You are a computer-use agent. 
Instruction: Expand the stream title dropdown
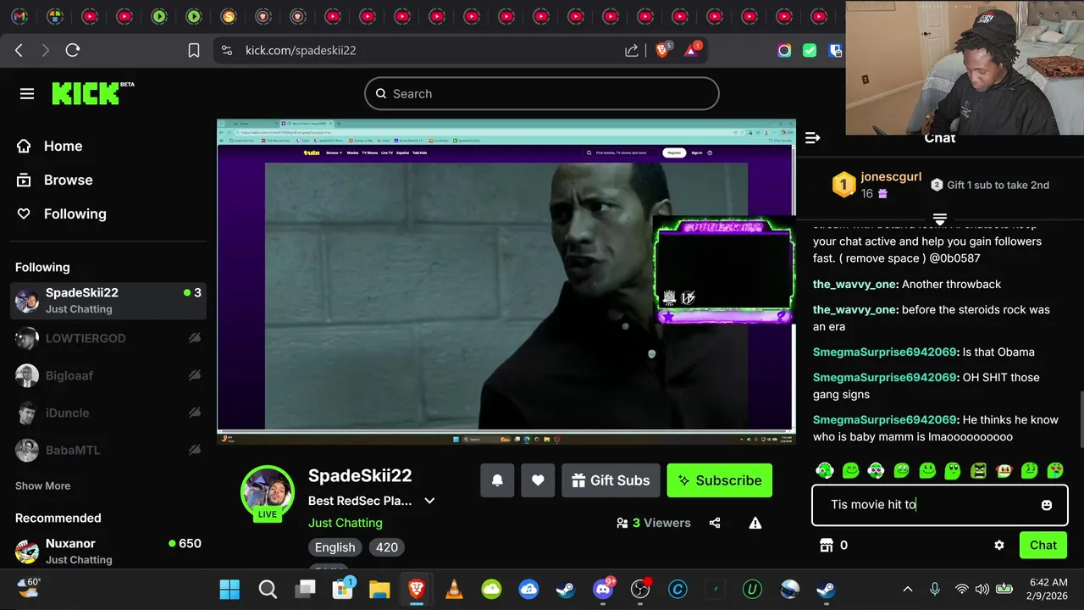coord(429,501)
